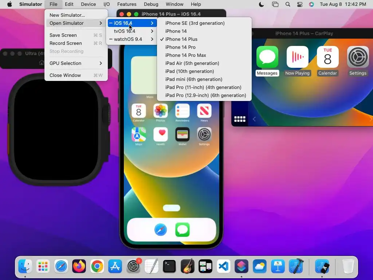Open the Trash in the Dock

348,266
